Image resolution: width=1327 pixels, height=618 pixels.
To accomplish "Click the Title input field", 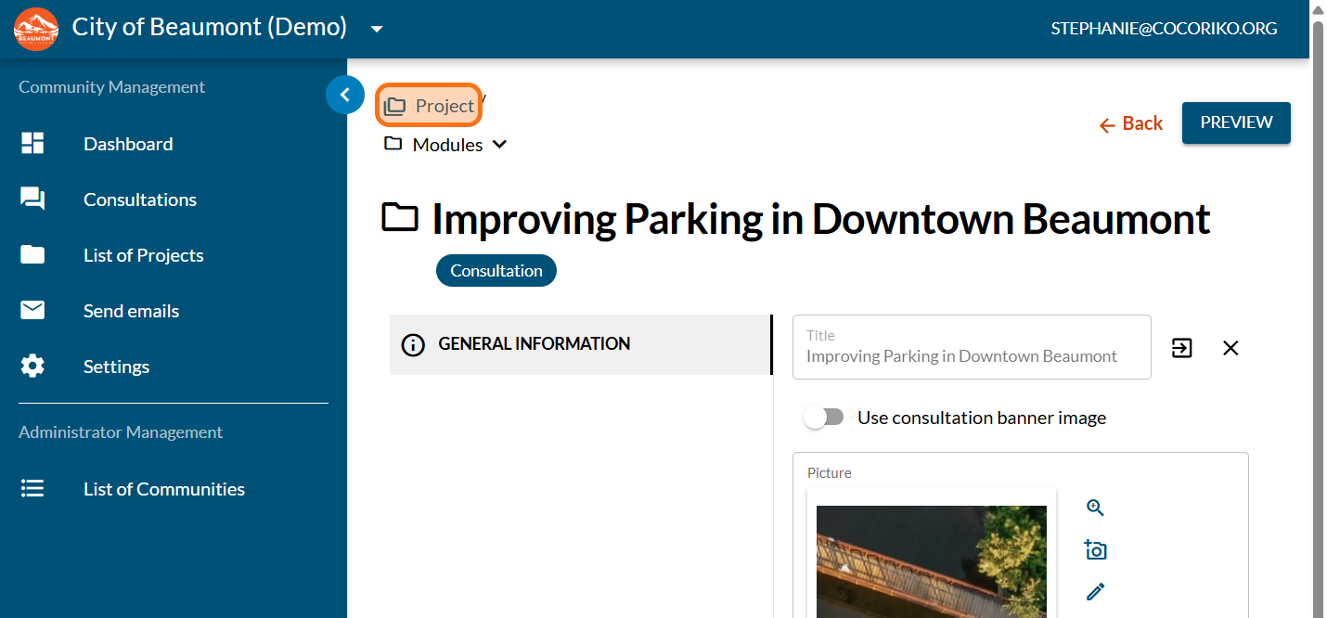I will (971, 355).
